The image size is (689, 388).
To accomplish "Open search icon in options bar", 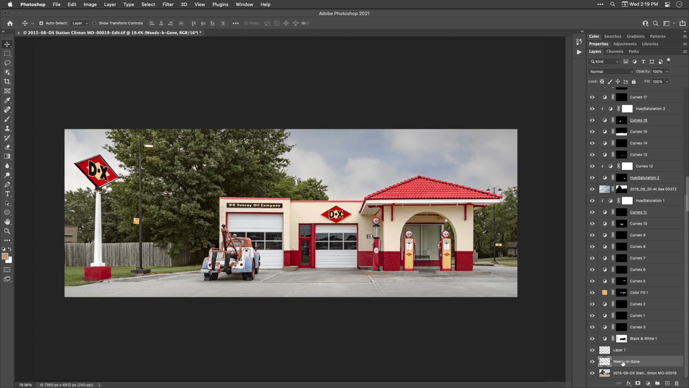I will pyautogui.click(x=655, y=23).
